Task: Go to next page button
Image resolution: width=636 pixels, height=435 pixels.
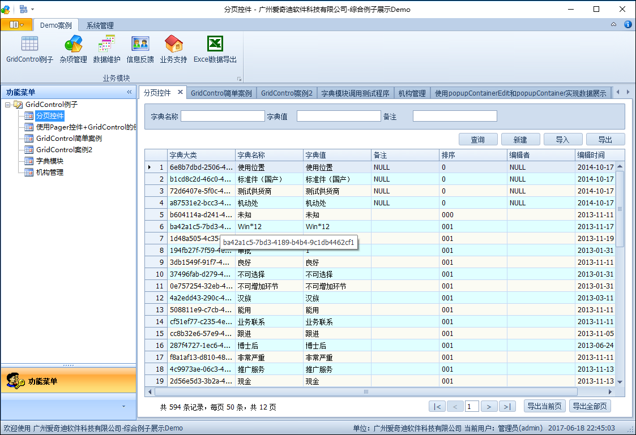Action: coord(489,406)
